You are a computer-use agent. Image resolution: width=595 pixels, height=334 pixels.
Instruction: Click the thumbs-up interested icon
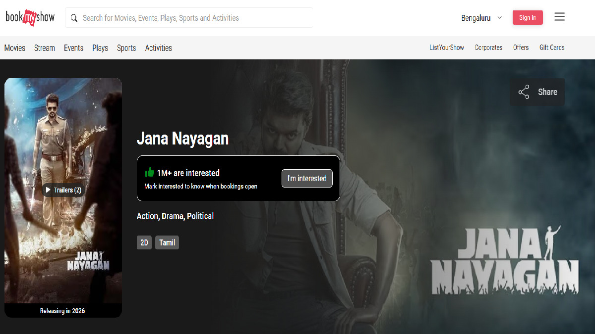coord(150,172)
